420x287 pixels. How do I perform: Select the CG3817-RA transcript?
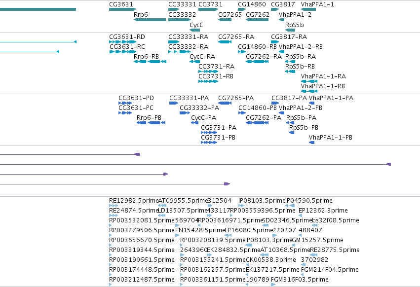click(x=275, y=42)
